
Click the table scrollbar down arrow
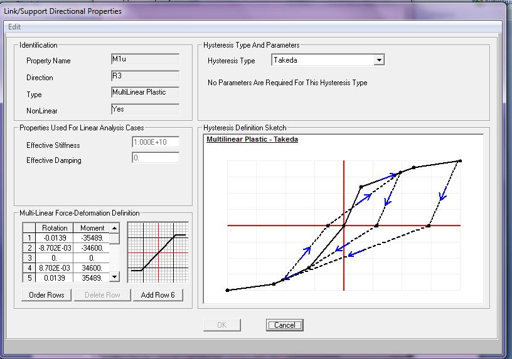click(x=114, y=277)
